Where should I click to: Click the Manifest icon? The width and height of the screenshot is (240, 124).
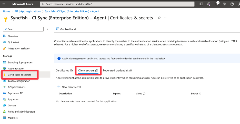pos(5,118)
